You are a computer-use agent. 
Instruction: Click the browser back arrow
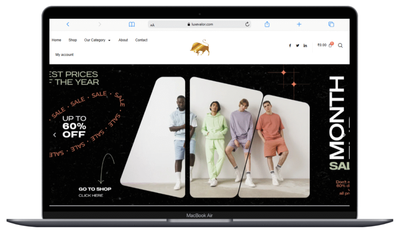point(68,25)
